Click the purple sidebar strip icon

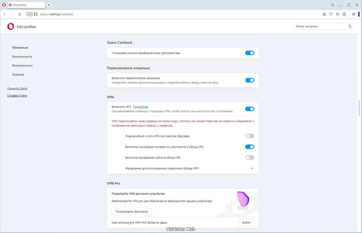tap(359, 14)
